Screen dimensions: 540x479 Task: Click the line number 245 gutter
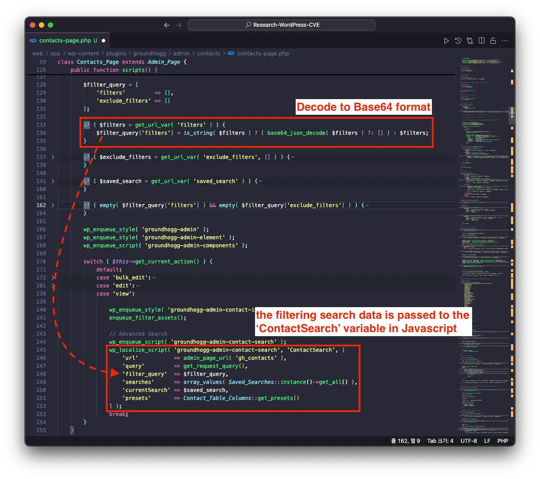point(41,350)
